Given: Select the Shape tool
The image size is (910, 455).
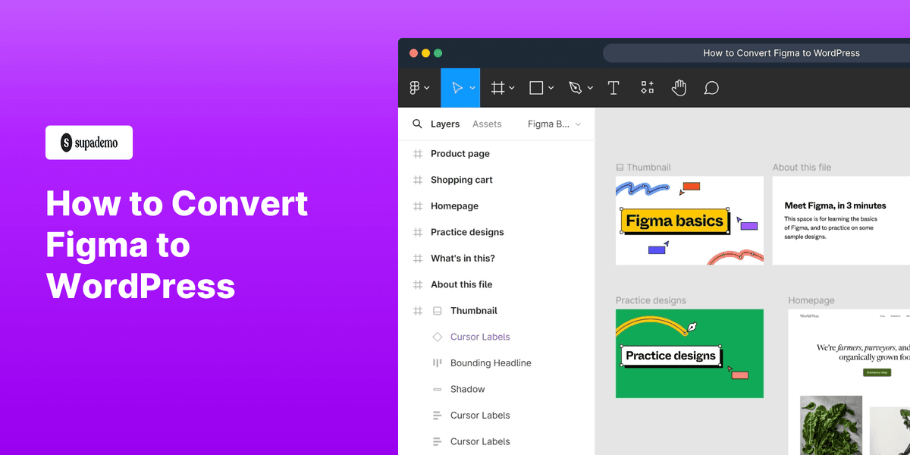Looking at the screenshot, I should pyautogui.click(x=536, y=87).
